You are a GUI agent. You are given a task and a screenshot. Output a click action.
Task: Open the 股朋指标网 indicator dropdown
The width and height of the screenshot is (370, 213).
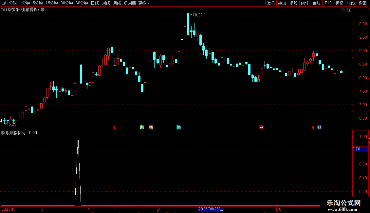(x=3, y=133)
